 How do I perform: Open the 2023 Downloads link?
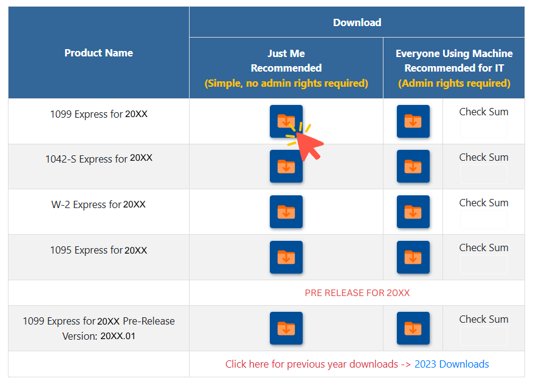tap(452, 364)
